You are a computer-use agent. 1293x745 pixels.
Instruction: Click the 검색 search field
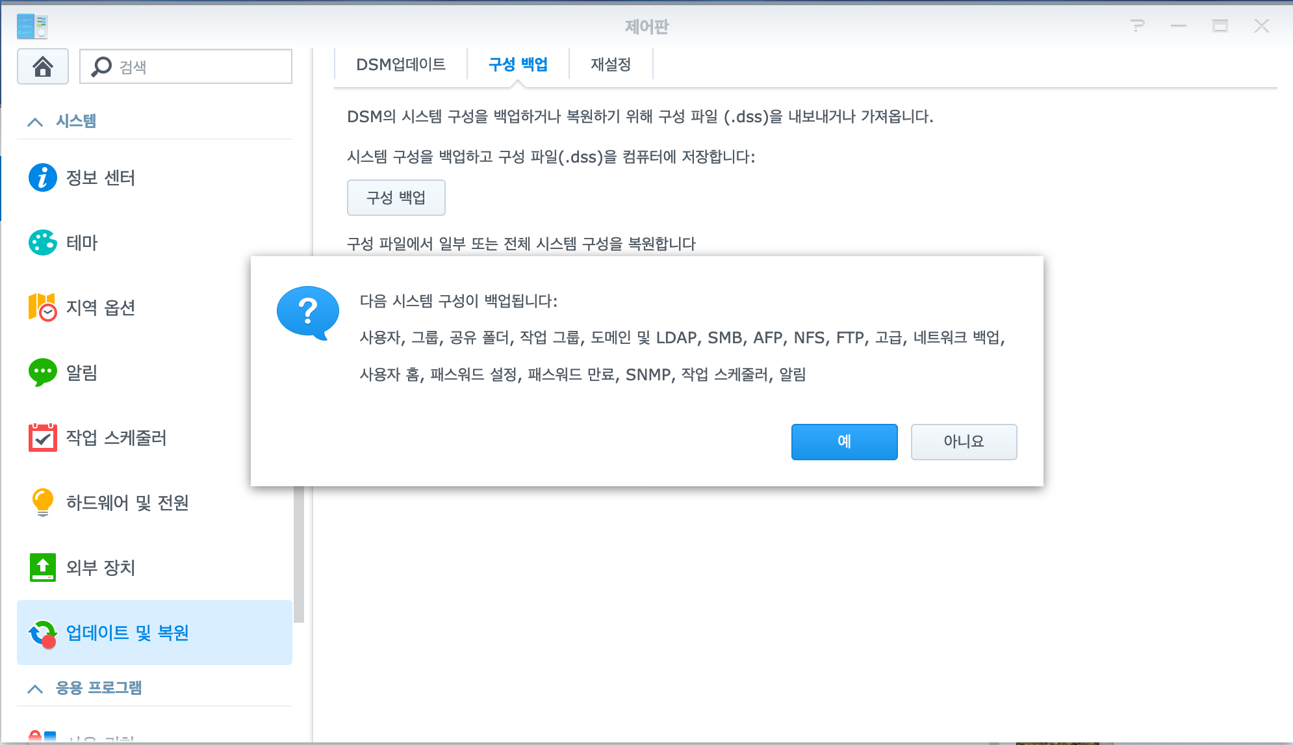tap(195, 66)
